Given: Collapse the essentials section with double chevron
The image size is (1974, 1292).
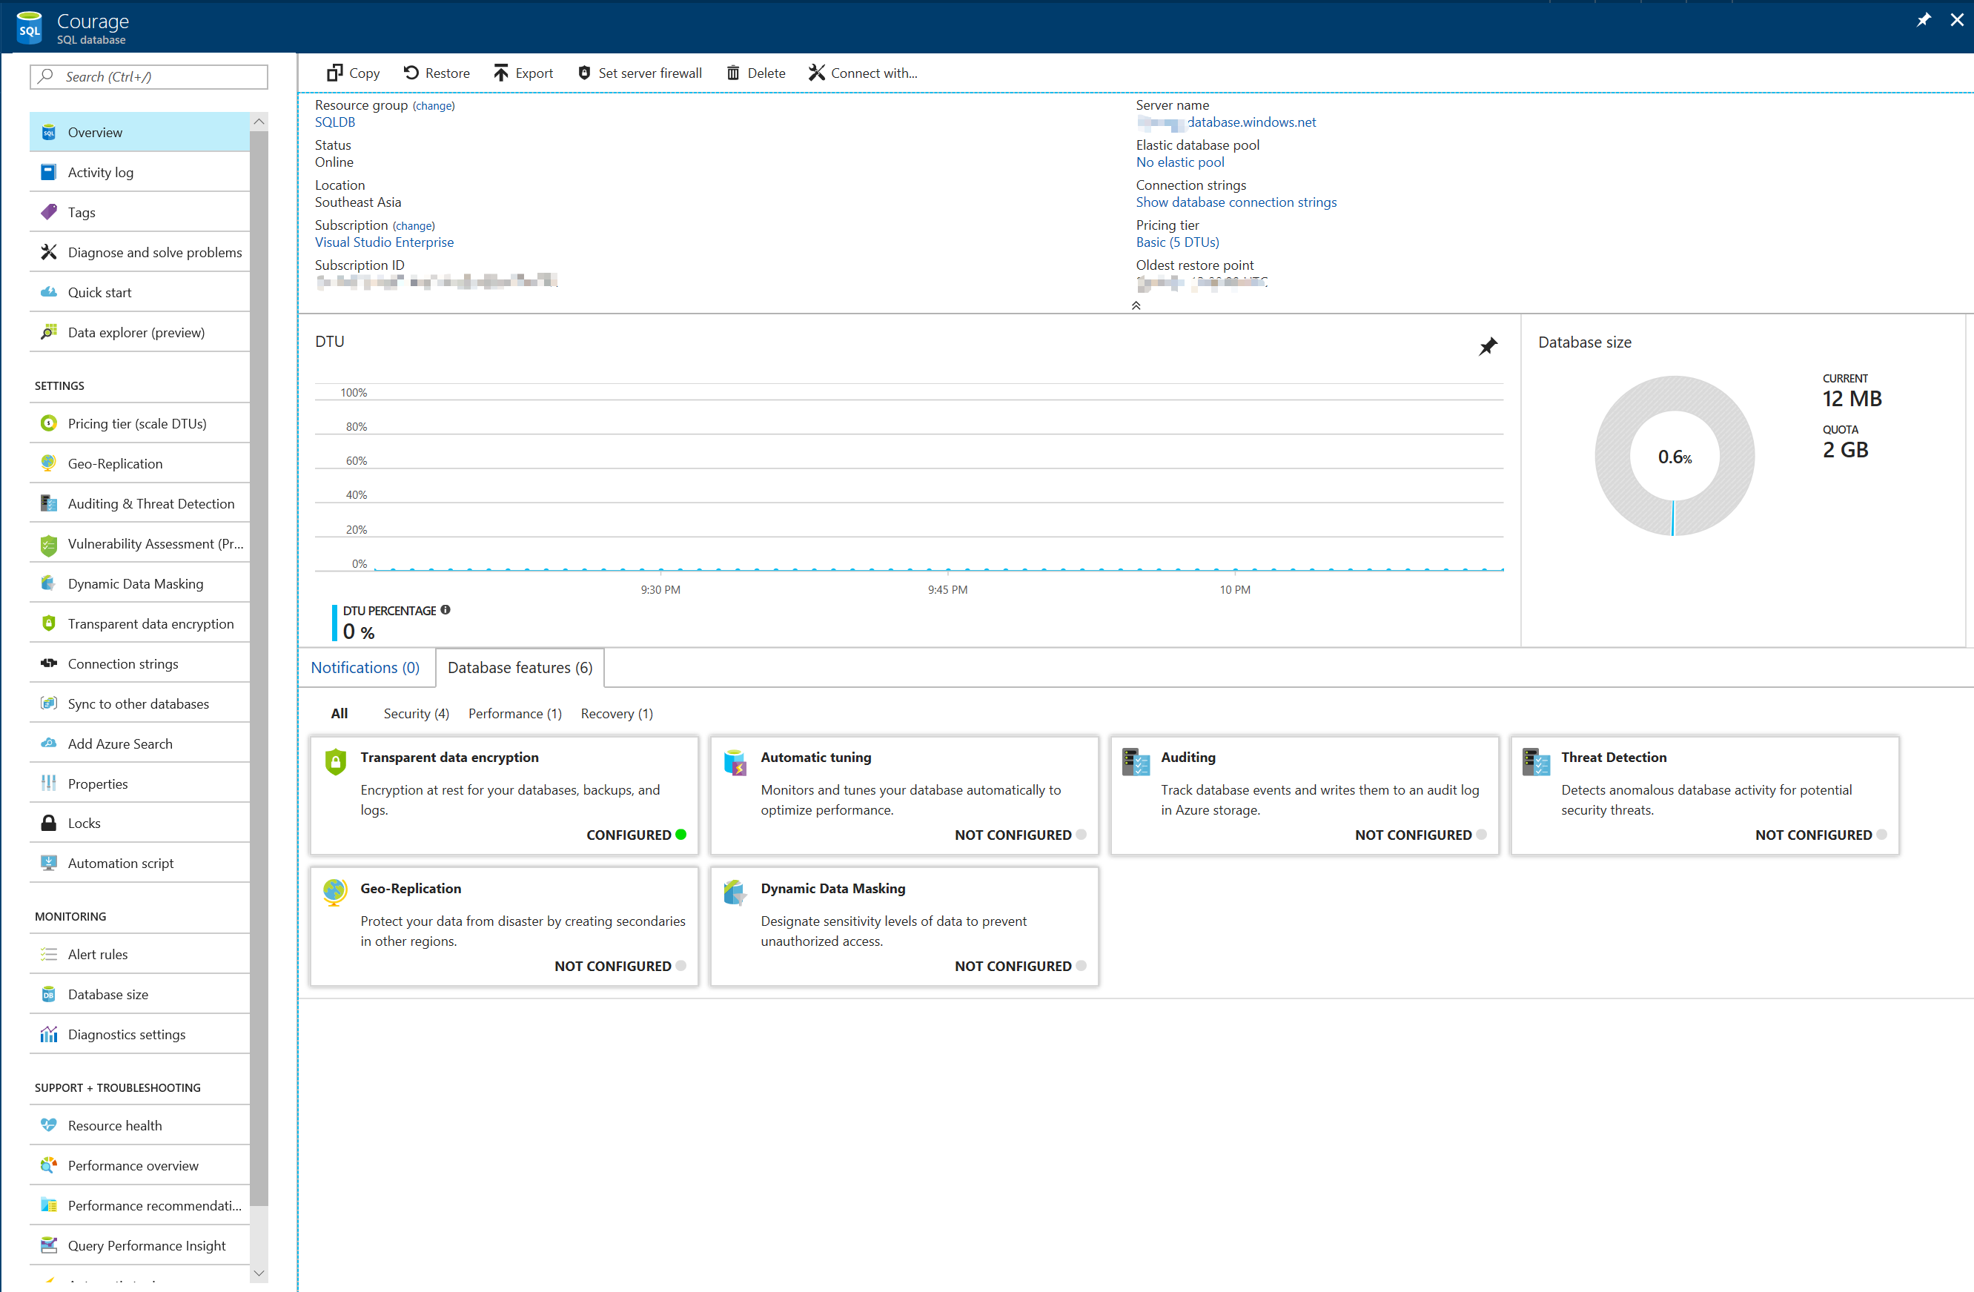Looking at the screenshot, I should point(1136,305).
